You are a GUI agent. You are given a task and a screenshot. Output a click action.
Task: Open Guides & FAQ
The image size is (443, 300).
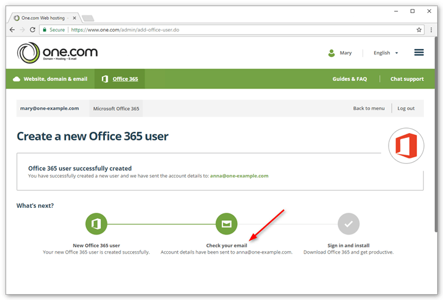(x=350, y=79)
